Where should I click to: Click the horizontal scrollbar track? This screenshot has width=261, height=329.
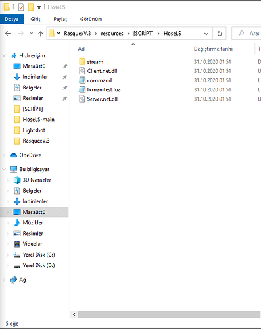169,315
